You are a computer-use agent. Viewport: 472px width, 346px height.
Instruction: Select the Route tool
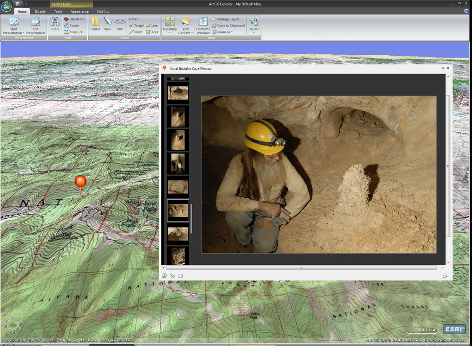coord(71,25)
